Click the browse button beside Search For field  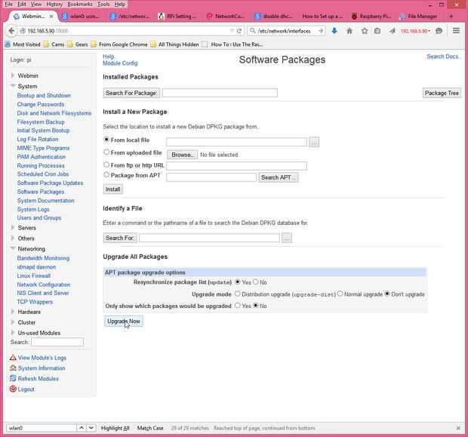tap(287, 238)
